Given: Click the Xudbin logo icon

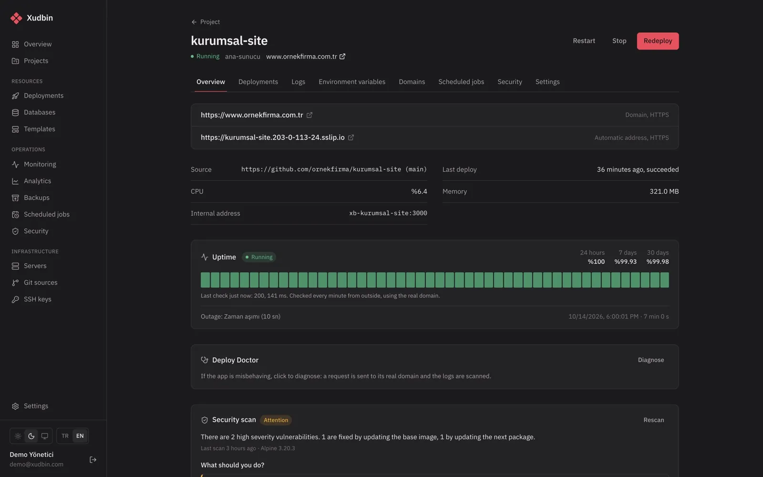Looking at the screenshot, I should [x=16, y=18].
